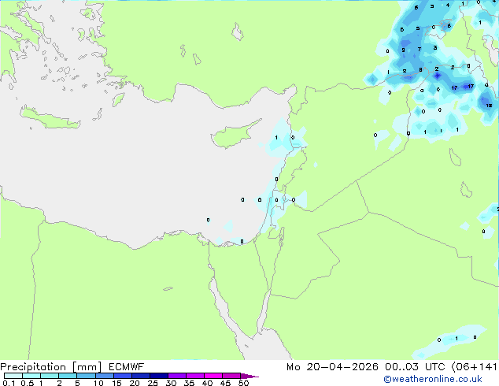Click the '12' precipitation value on map
Image resolution: width=499 pixels, height=386 pixels.
(489, 106)
